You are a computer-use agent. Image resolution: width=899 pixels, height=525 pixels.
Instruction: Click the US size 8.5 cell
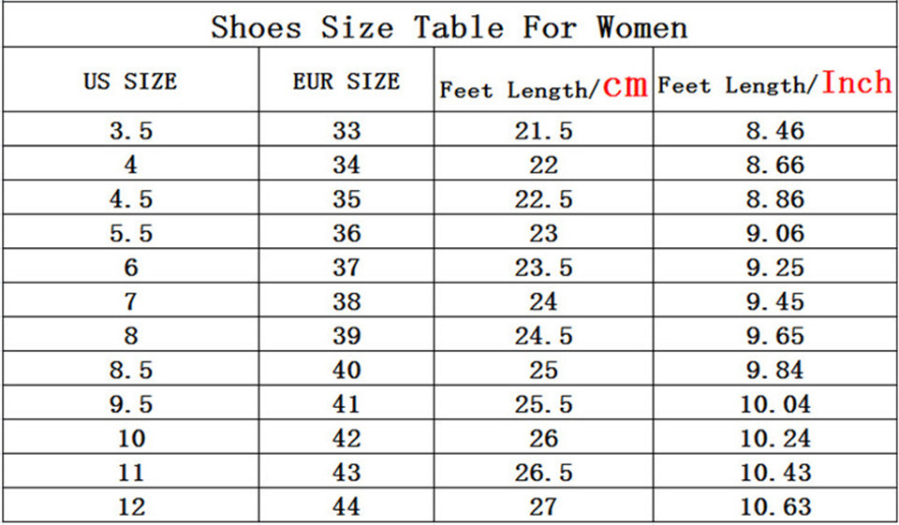pyautogui.click(x=130, y=370)
